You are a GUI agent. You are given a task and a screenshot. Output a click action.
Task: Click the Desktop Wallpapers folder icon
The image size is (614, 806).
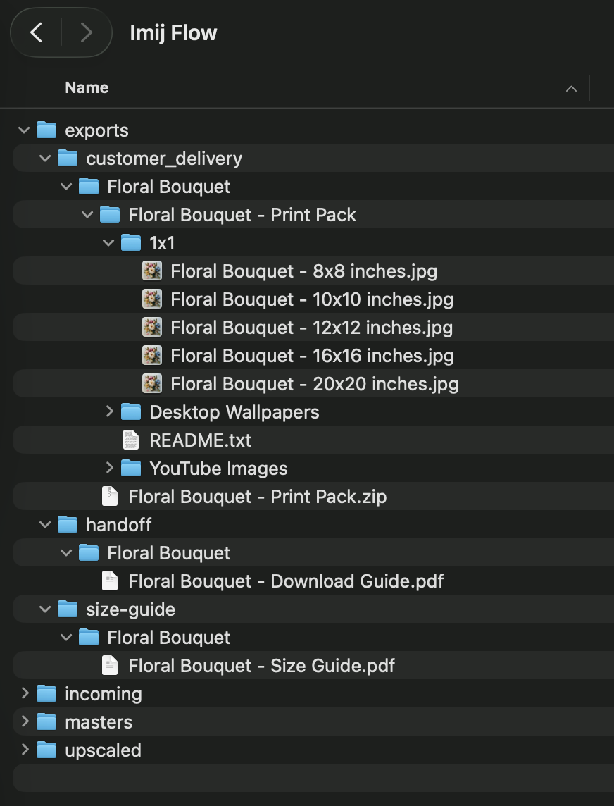pyautogui.click(x=131, y=411)
